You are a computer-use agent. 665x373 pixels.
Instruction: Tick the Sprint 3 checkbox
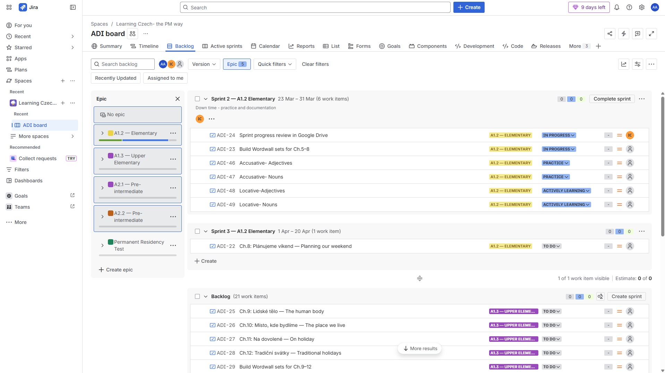coord(197,231)
